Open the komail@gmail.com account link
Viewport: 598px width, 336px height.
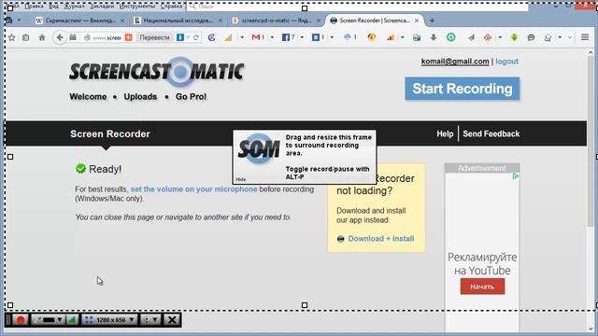pyautogui.click(x=455, y=62)
